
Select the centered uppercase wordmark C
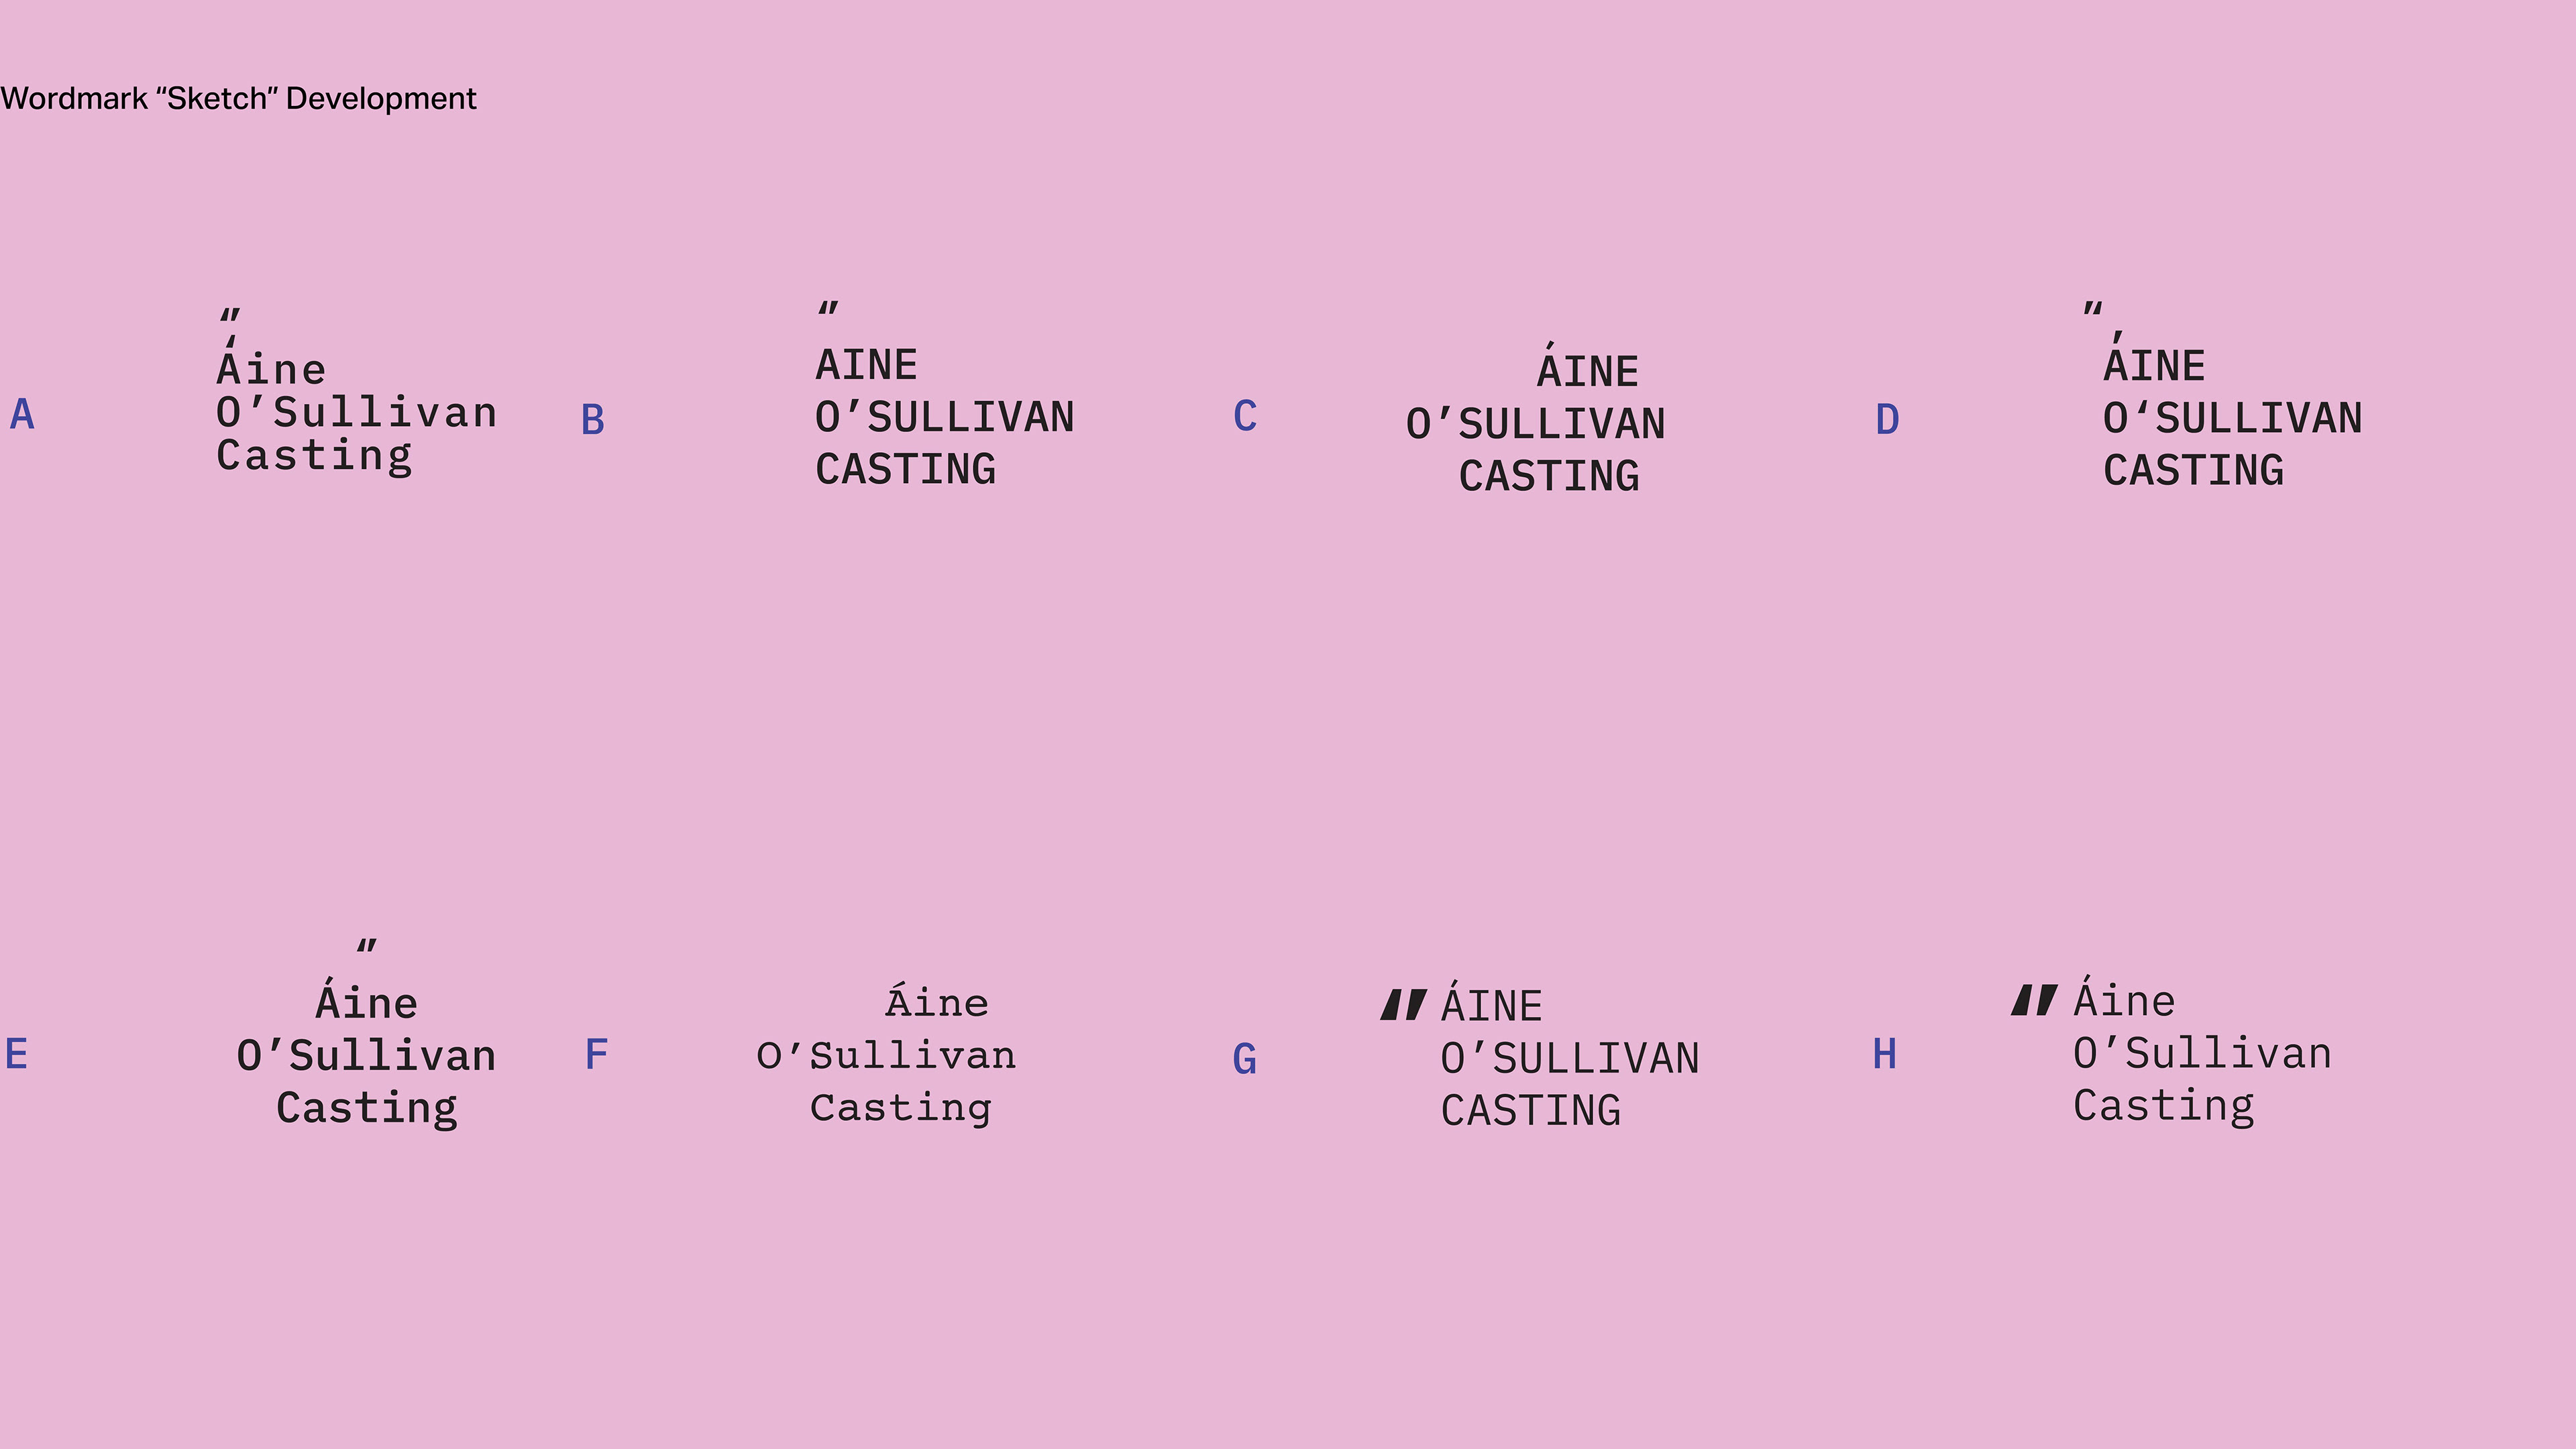coord(1536,420)
